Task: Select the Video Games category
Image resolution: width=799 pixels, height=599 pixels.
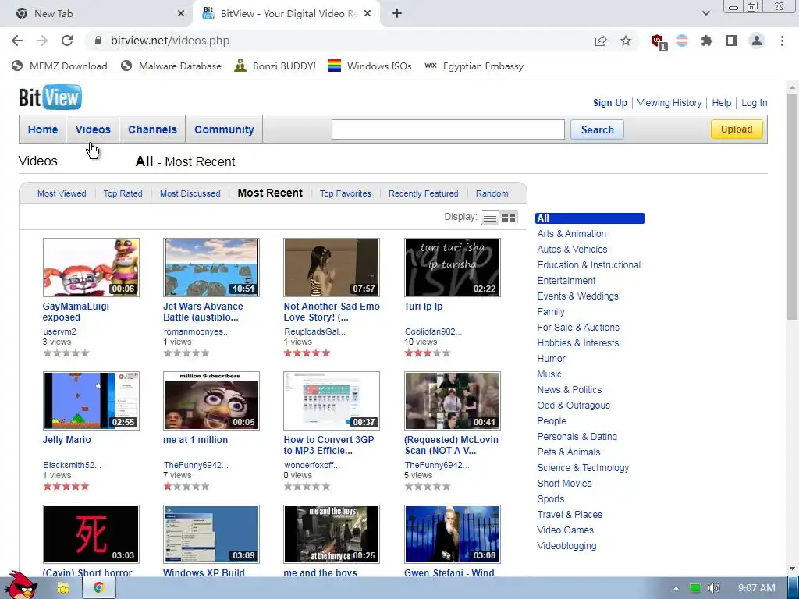Action: click(x=565, y=530)
